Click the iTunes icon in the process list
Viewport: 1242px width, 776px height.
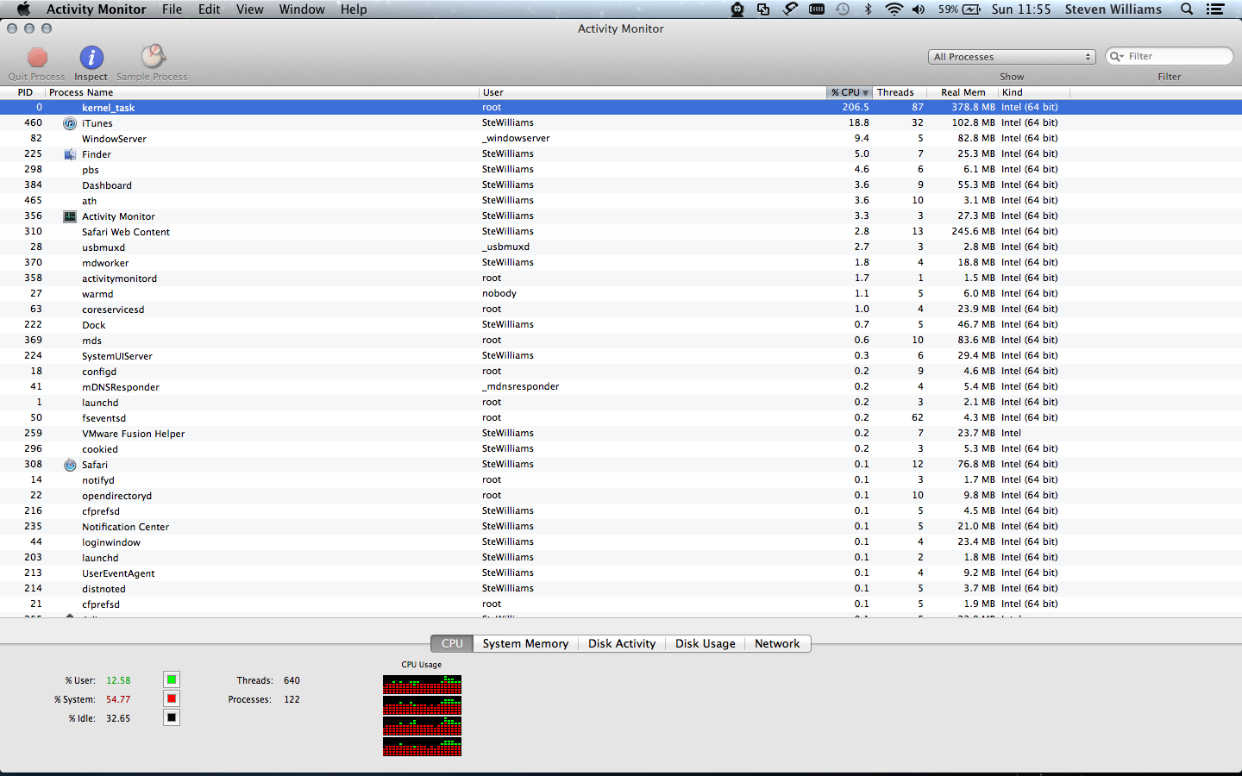click(70, 123)
